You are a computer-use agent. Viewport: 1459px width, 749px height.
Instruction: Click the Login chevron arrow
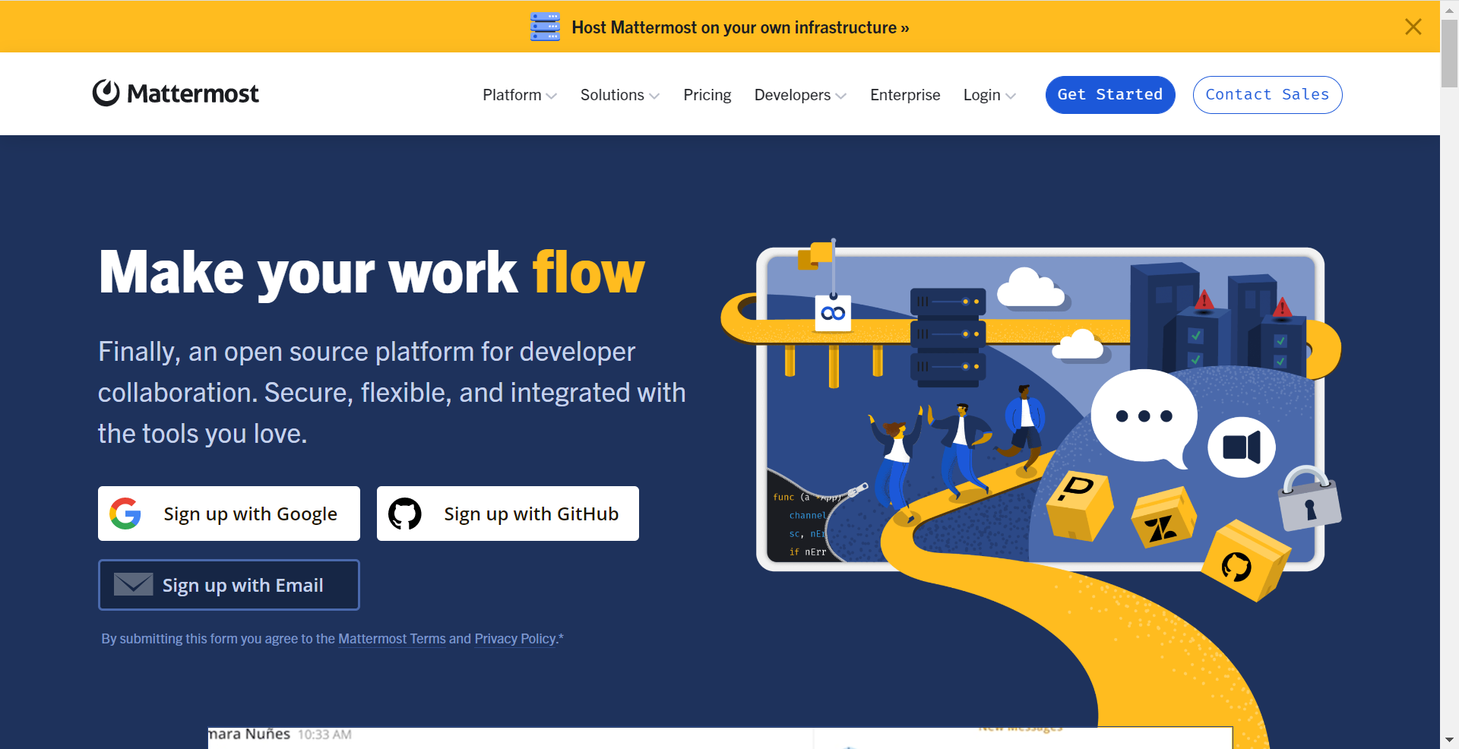(1011, 96)
